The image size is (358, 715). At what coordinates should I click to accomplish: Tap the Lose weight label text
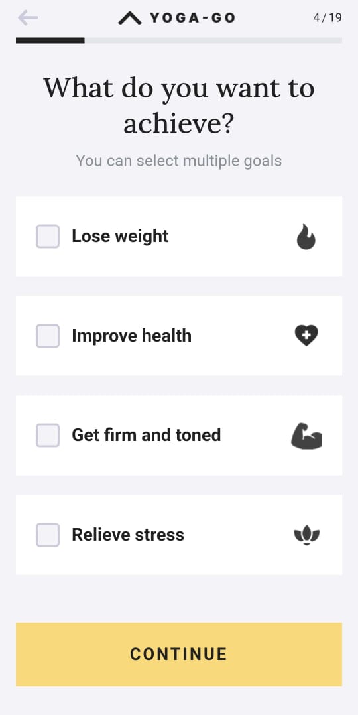click(x=120, y=236)
